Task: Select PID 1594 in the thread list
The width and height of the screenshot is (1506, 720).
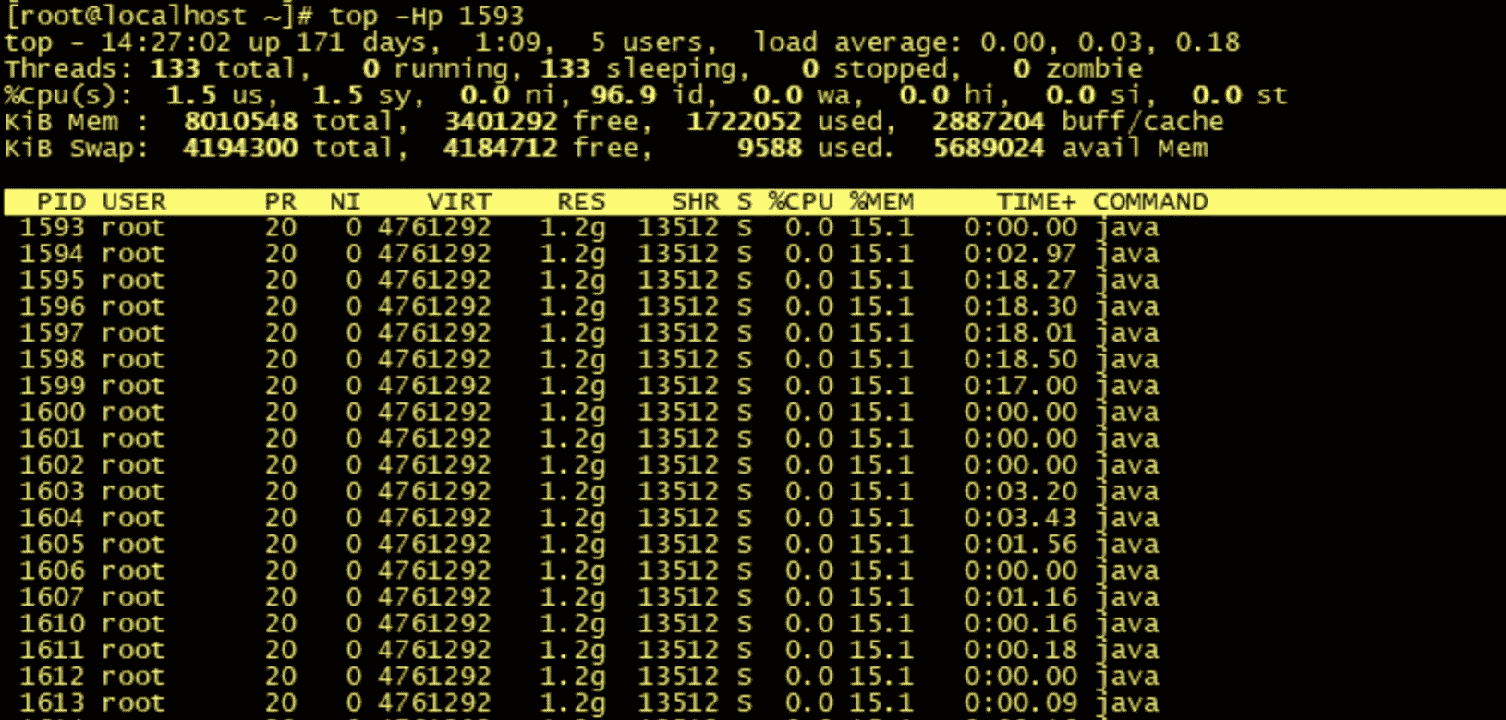Action: tap(53, 254)
